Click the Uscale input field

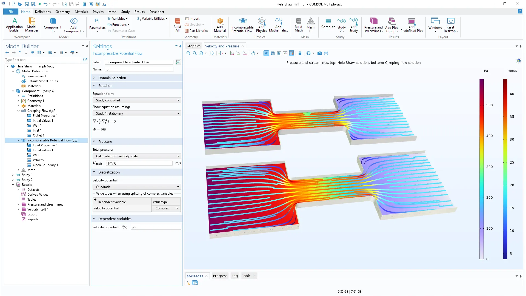139,163
